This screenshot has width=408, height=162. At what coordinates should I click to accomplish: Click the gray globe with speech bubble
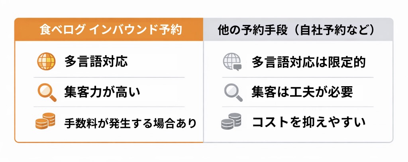pyautogui.click(x=232, y=62)
